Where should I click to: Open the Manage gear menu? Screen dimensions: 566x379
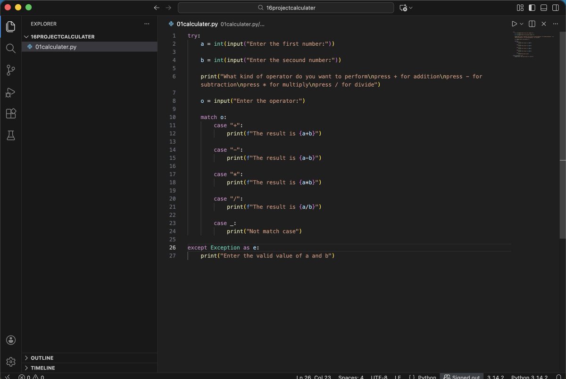(x=10, y=362)
